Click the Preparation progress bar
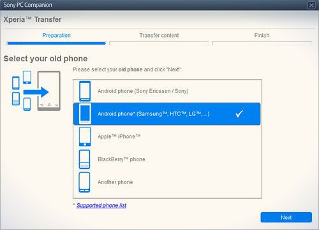The width and height of the screenshot is (319, 230). pyautogui.click(x=56, y=43)
